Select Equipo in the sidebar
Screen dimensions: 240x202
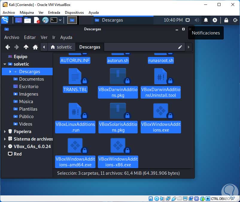click(21, 57)
